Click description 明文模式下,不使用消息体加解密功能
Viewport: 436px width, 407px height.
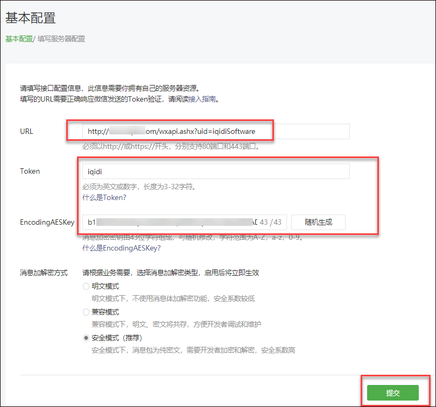pos(173,298)
